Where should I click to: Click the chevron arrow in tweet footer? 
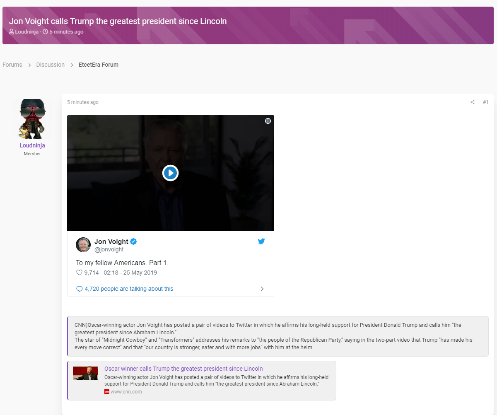pos(262,289)
